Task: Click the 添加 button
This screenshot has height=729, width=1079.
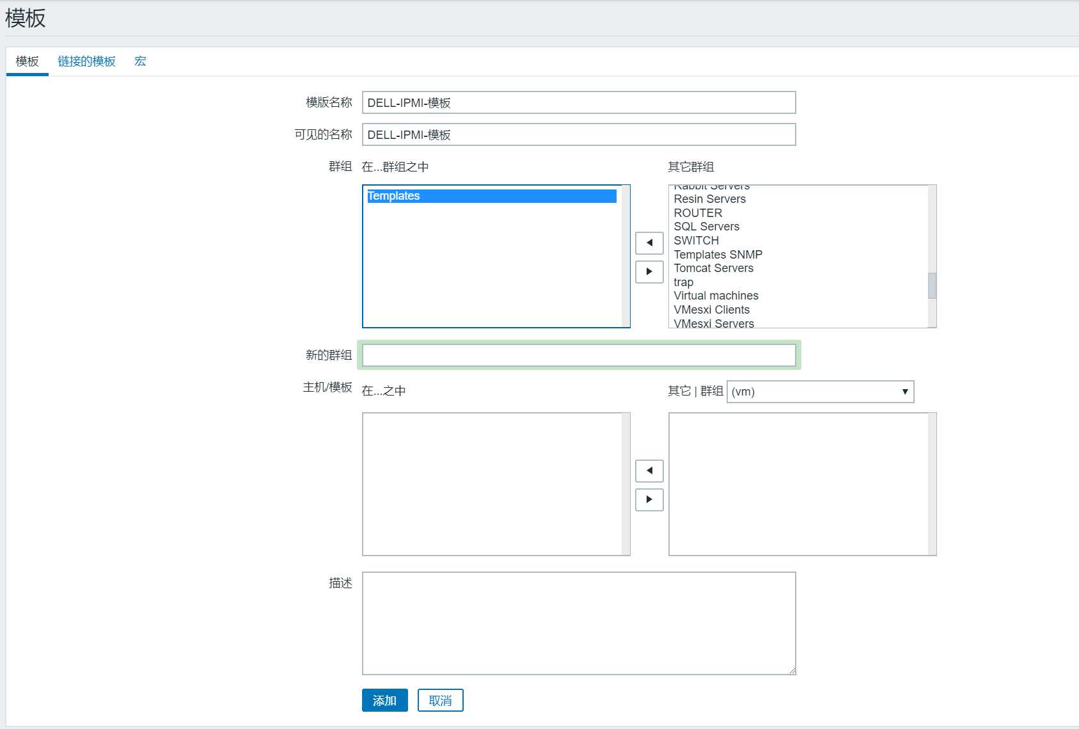Action: click(x=385, y=700)
